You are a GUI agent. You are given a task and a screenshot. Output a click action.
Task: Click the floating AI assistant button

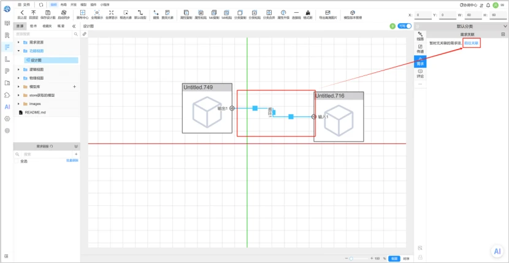tap(497, 251)
